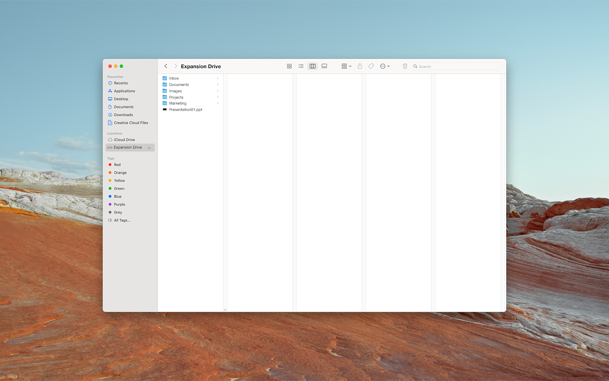The height and width of the screenshot is (381, 609).
Task: Go back with the back arrow
Action: pos(166,66)
